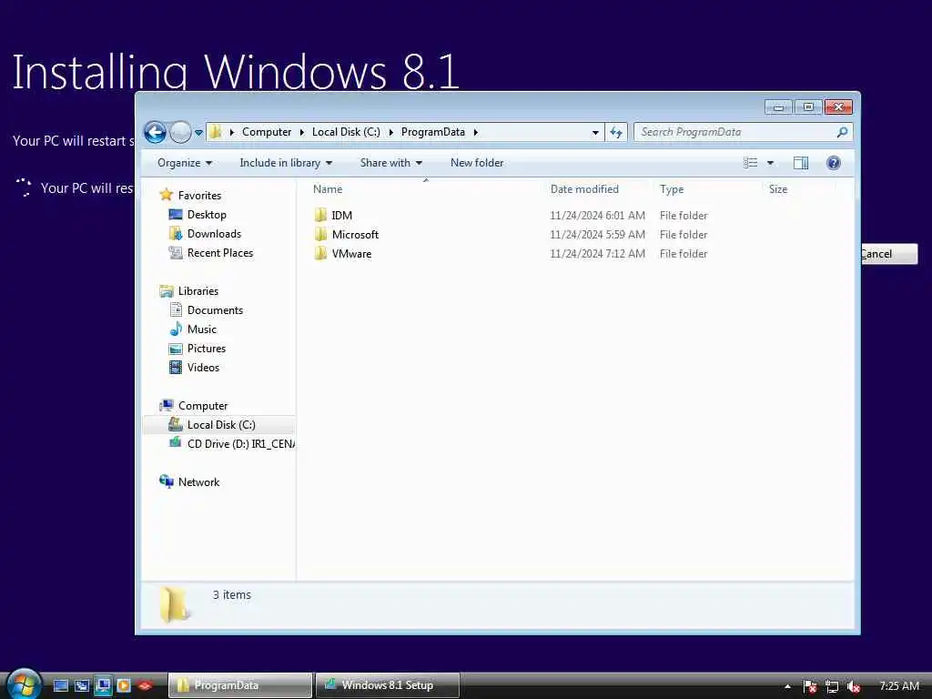Click Switch between windows quick launch icon
This screenshot has width=932, height=699.
pos(81,685)
